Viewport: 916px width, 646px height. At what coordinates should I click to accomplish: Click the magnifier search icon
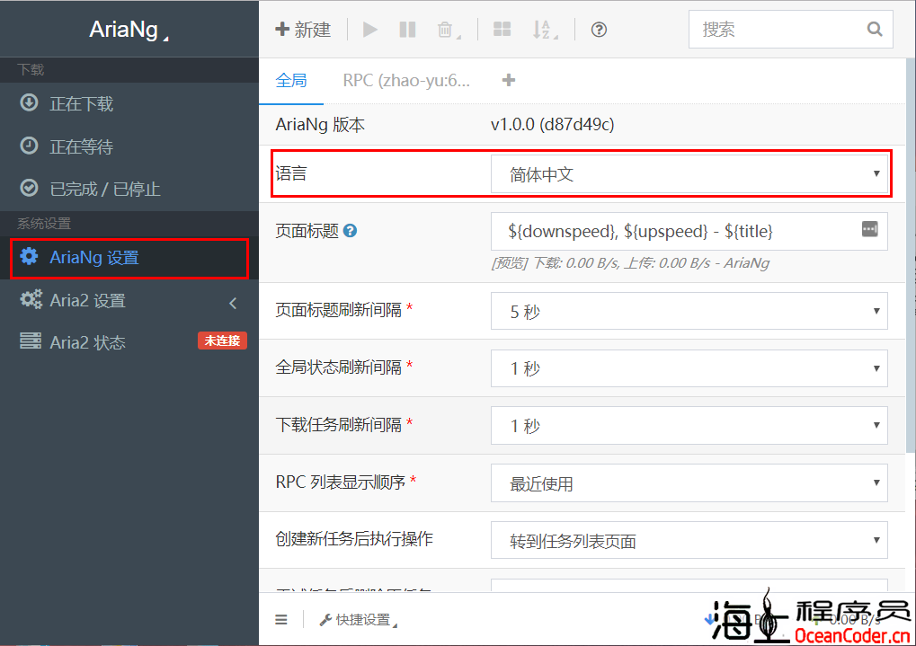click(874, 30)
